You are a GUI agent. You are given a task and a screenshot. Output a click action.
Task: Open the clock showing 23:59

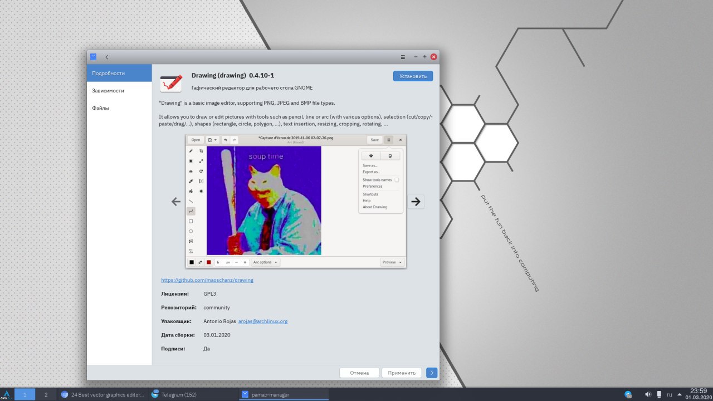[699, 394]
